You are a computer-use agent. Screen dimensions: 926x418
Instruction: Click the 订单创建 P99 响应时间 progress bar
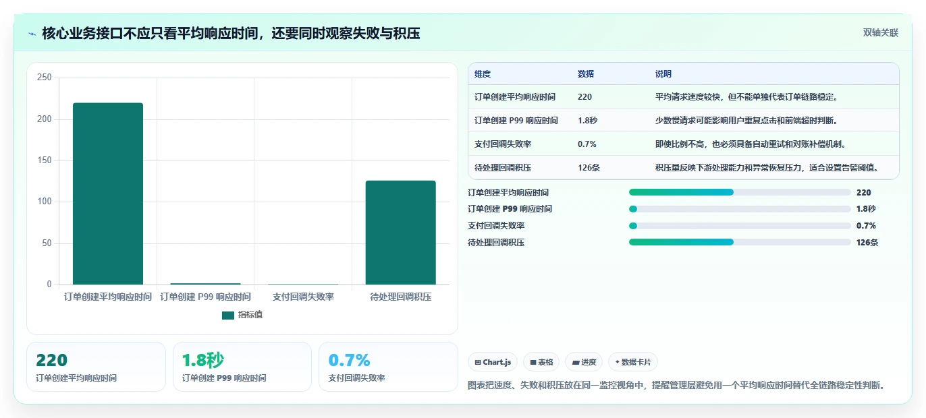point(740,209)
